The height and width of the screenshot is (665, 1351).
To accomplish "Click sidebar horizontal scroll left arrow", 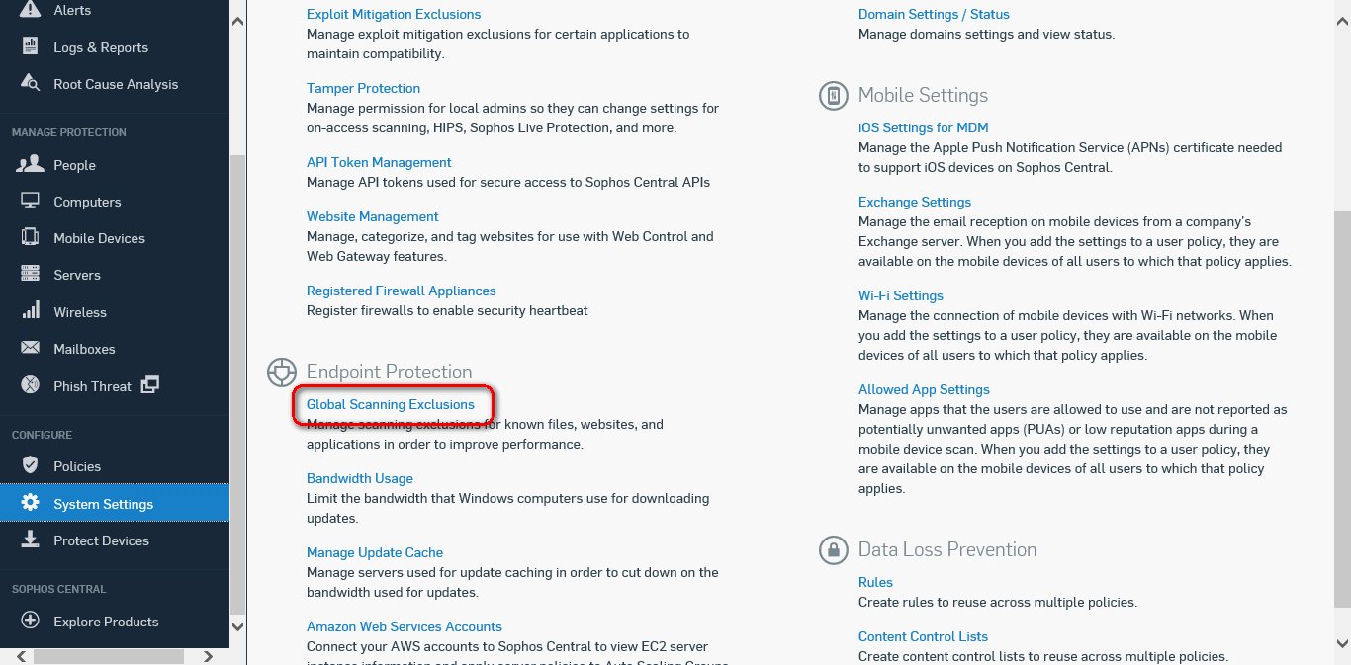I will tap(21, 656).
